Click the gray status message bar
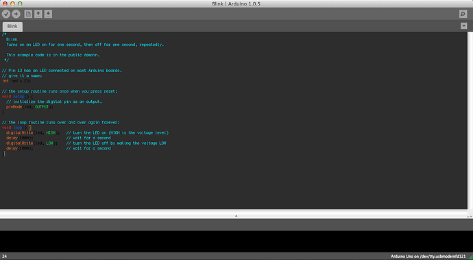The height and width of the screenshot is (260, 473). tap(236, 225)
